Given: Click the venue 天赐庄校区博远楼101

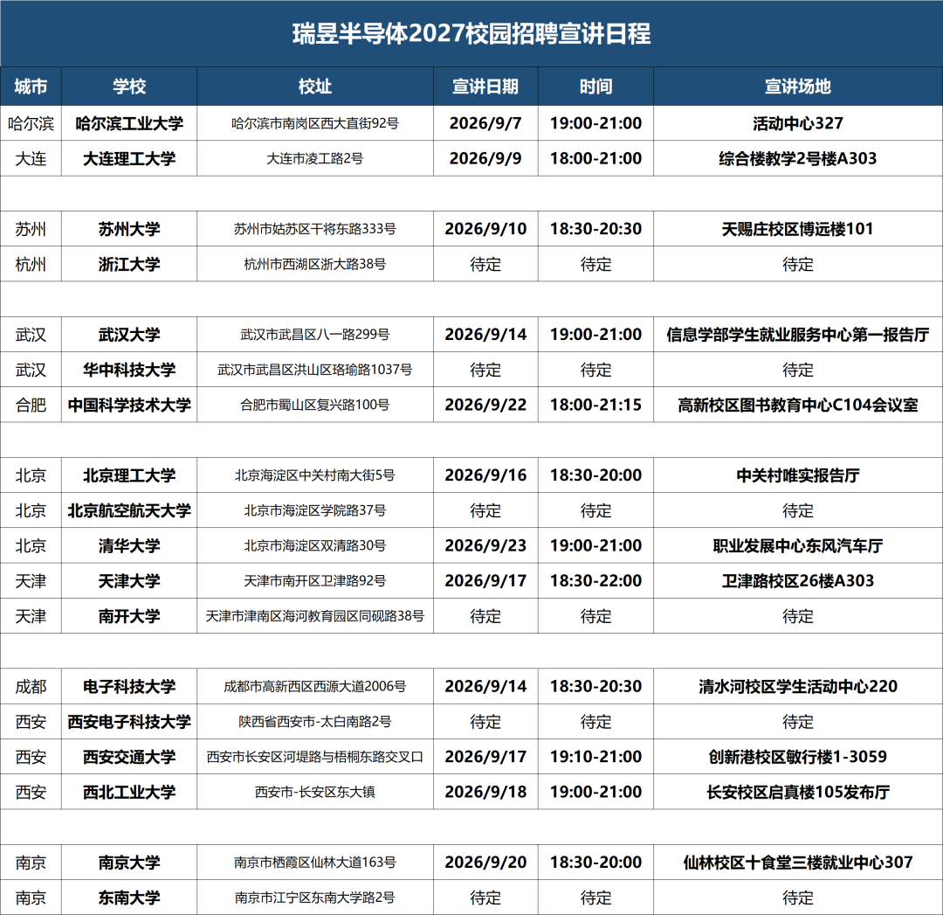Looking at the screenshot, I should [x=798, y=229].
